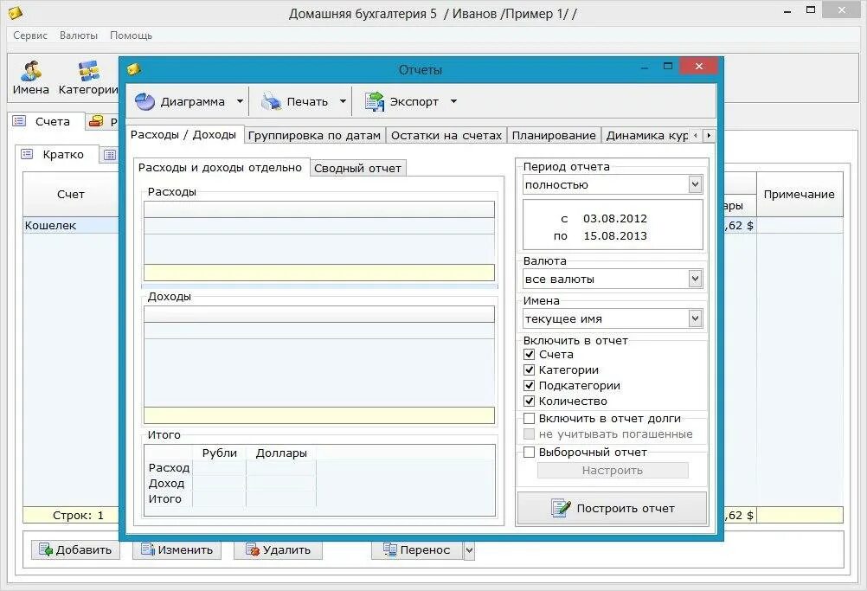Click the Счет column header

point(71,194)
